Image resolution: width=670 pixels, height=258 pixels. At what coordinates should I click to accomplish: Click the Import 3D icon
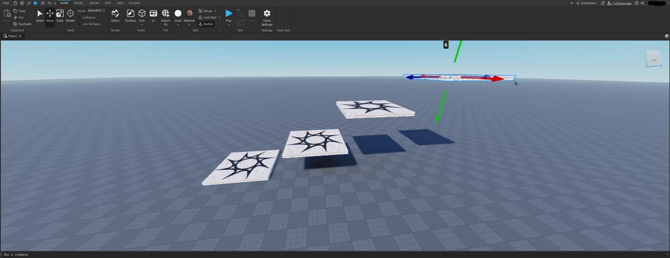(166, 15)
